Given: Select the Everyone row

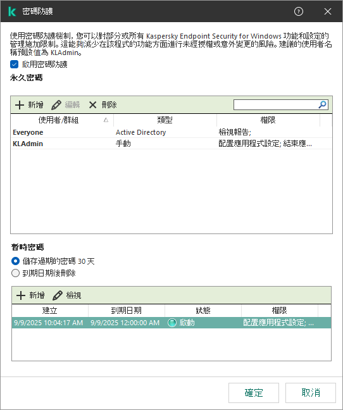Looking at the screenshot, I should tap(171, 132).
